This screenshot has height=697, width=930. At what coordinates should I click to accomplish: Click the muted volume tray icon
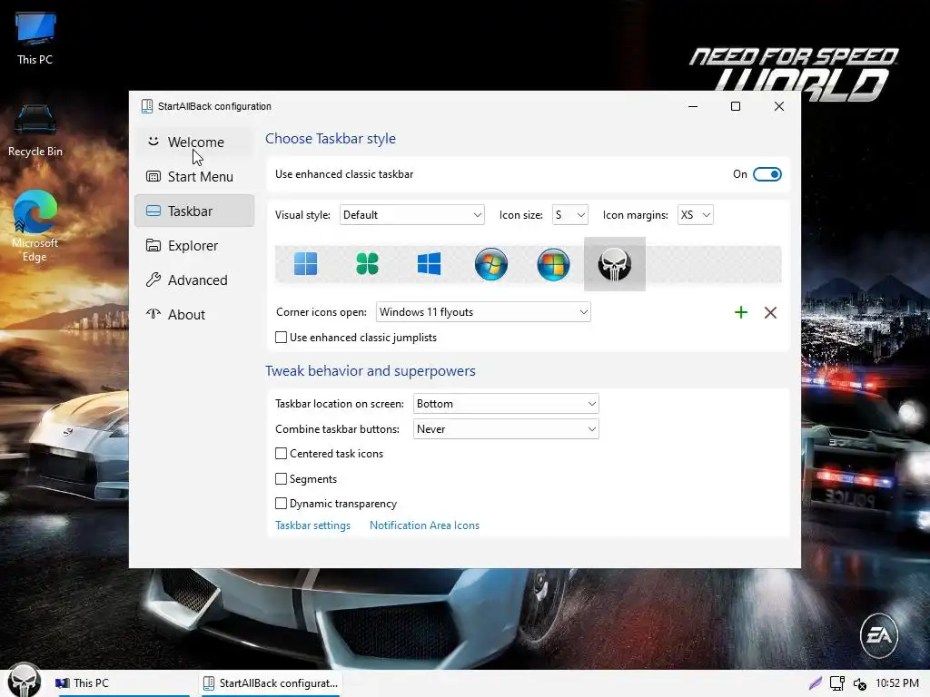coord(859,684)
